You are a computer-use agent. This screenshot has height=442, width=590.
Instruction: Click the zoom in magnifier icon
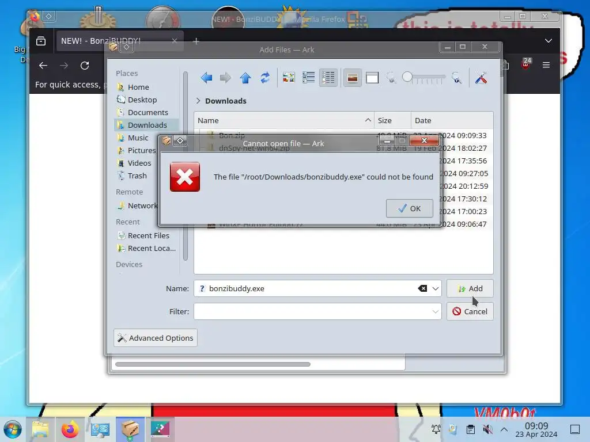point(457,78)
